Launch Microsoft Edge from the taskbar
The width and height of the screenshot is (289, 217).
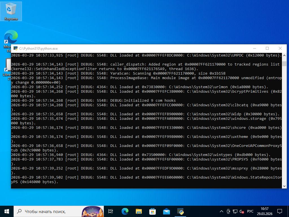pyautogui.click(x=125, y=211)
